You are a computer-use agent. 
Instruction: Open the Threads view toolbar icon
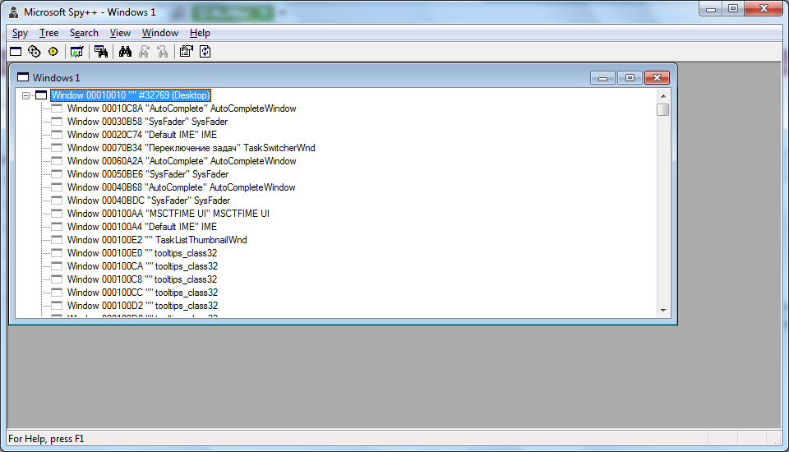[x=53, y=51]
